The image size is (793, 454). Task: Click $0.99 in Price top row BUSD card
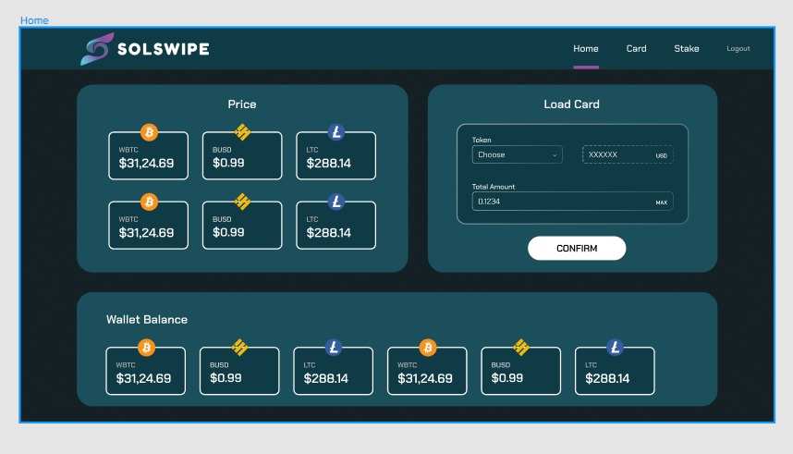228,163
